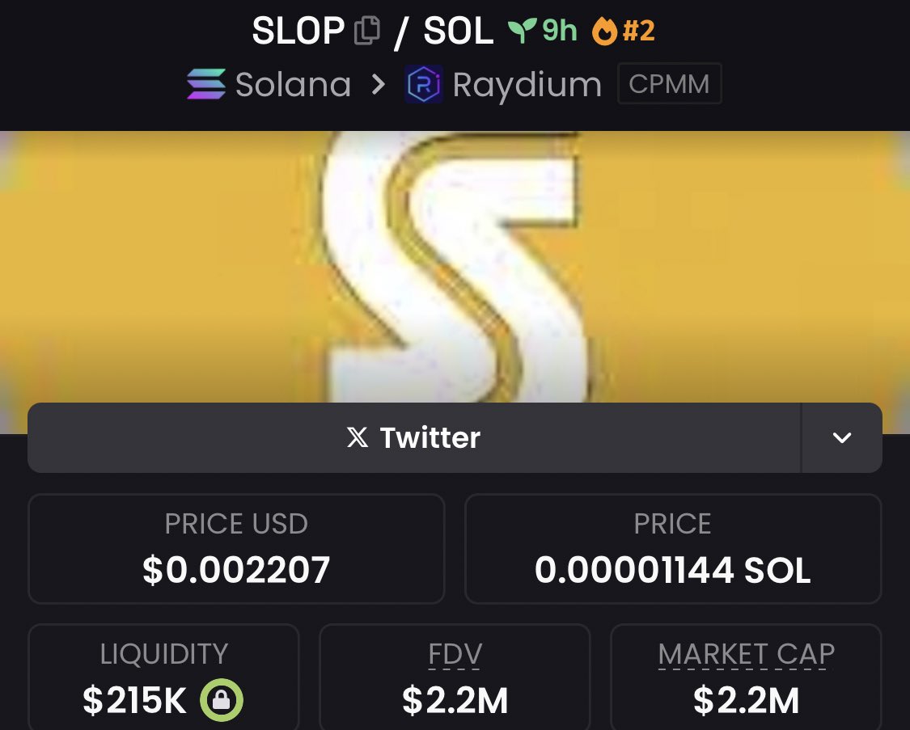The width and height of the screenshot is (910, 730).
Task: Click the orange flame trending icon
Action: pos(605,31)
